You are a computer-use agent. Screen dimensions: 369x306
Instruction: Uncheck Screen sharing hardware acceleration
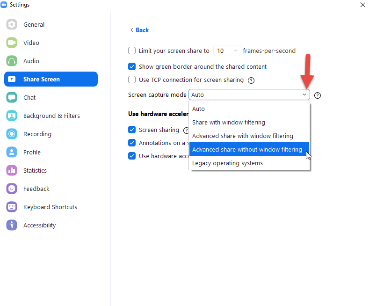(132, 130)
